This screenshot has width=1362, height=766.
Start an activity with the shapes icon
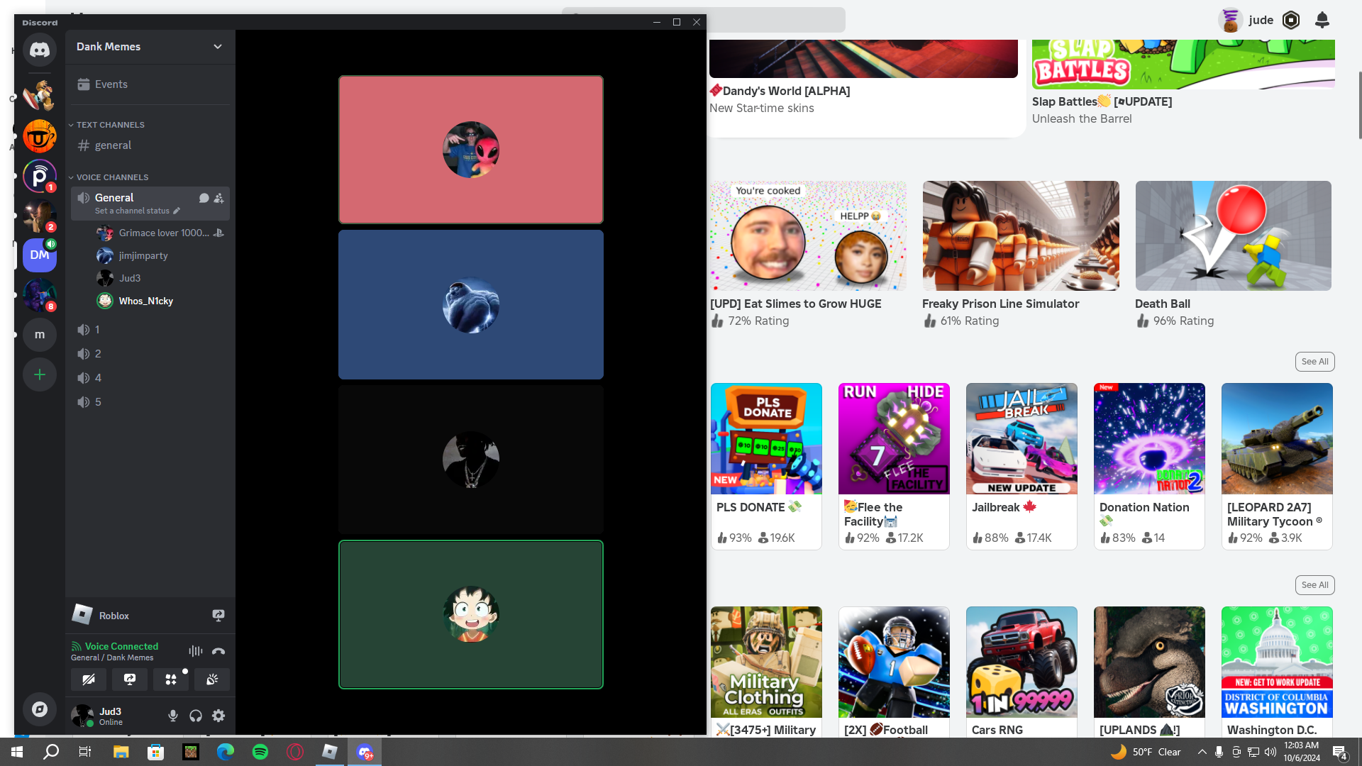point(171,679)
